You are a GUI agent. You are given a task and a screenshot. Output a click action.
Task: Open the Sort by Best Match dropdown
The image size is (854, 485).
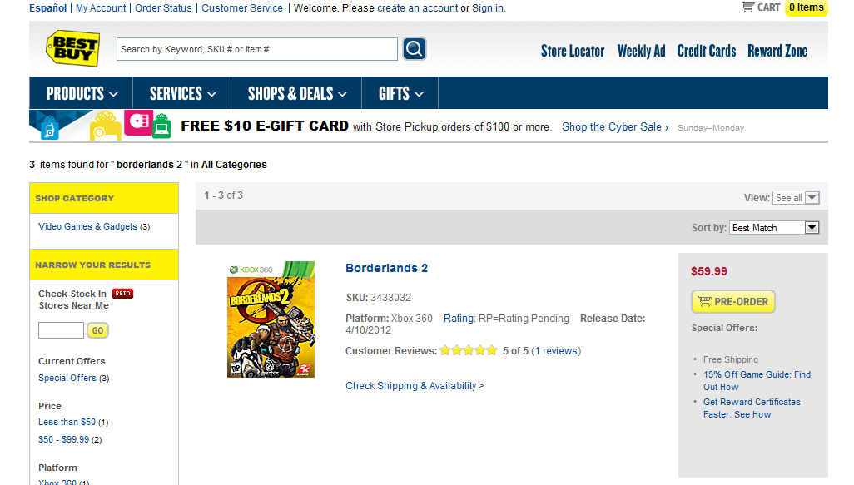click(x=774, y=228)
